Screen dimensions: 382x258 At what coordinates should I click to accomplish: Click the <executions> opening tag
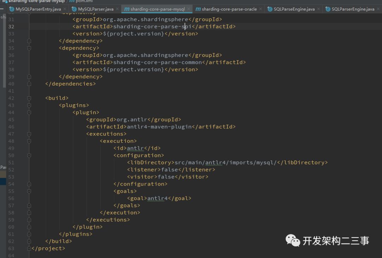pyautogui.click(x=106, y=134)
